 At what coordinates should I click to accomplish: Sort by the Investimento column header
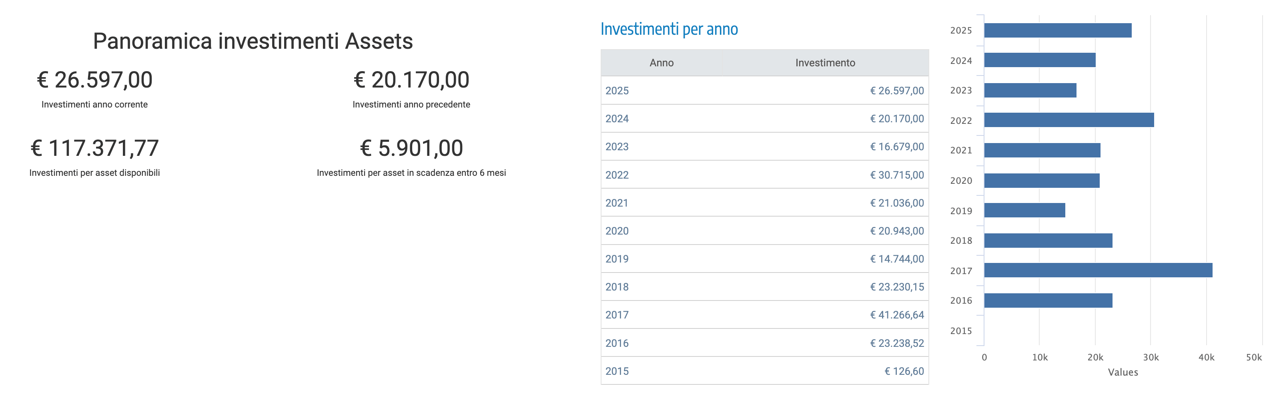click(x=825, y=63)
